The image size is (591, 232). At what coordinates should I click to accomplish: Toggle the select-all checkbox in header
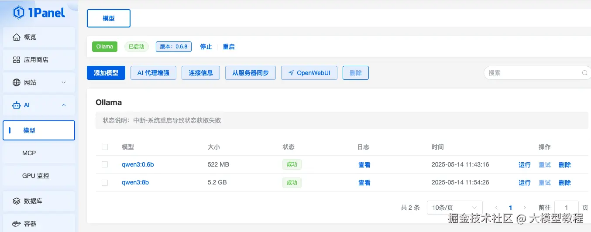105,147
